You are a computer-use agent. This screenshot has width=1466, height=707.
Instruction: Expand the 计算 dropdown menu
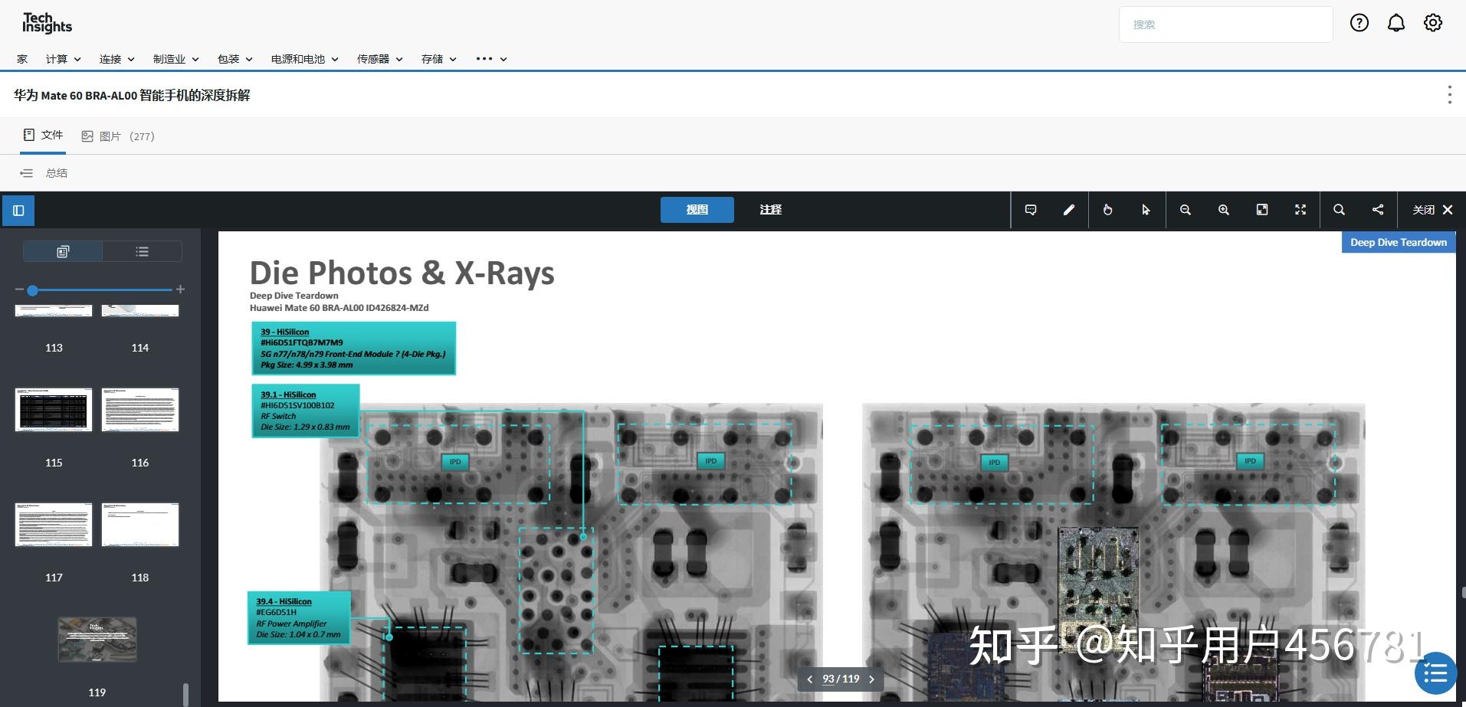click(64, 59)
